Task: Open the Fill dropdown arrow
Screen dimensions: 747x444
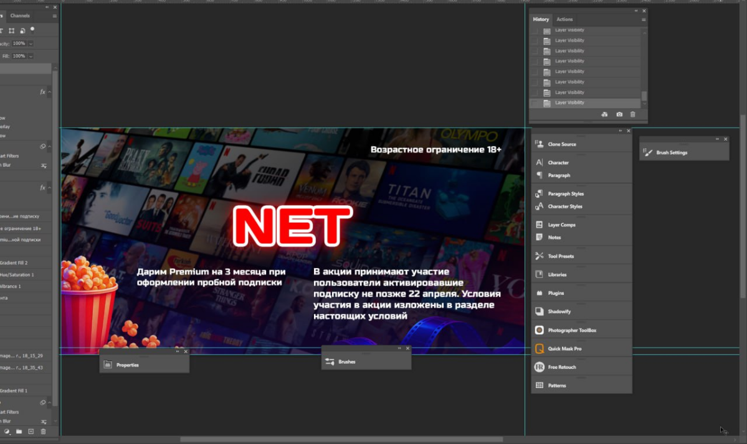Action: pos(31,56)
